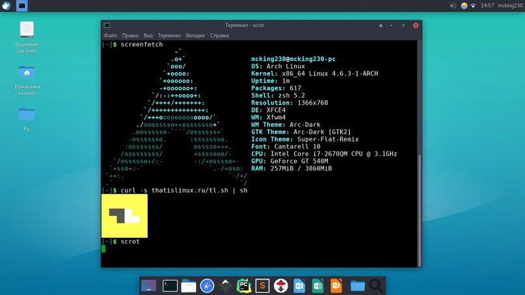Open the Вкладки menu
The height and width of the screenshot is (295, 525).
pos(195,36)
